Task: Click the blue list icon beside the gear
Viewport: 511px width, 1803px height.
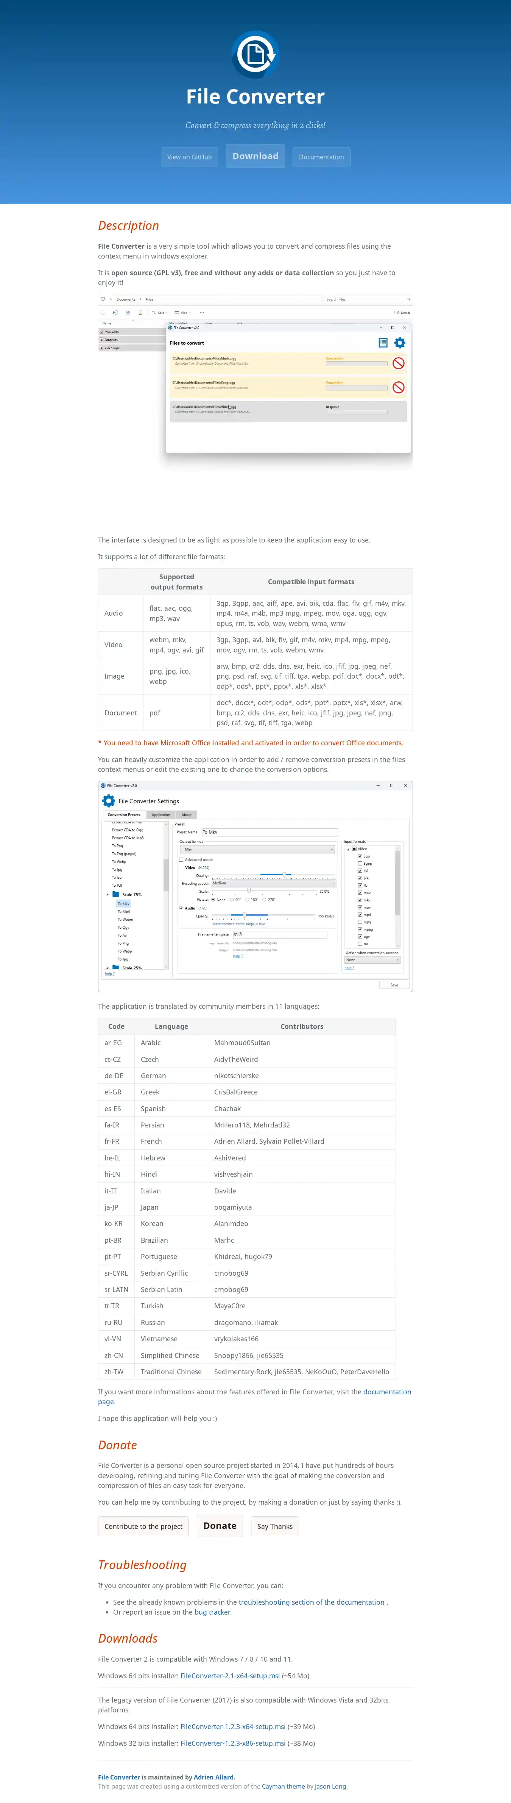Action: pyautogui.click(x=382, y=343)
